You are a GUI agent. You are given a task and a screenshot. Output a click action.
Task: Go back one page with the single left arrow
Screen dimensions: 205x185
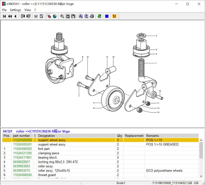[x=15, y=16]
